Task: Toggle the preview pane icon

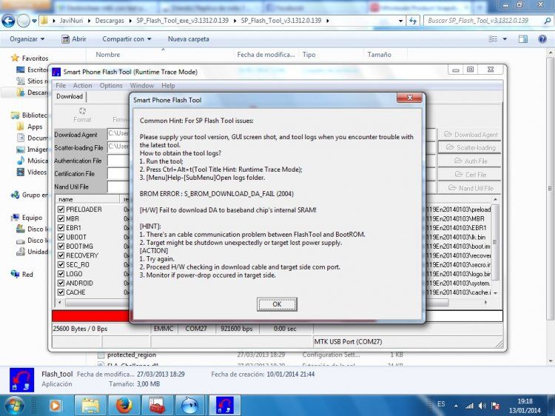Action: tap(522, 39)
